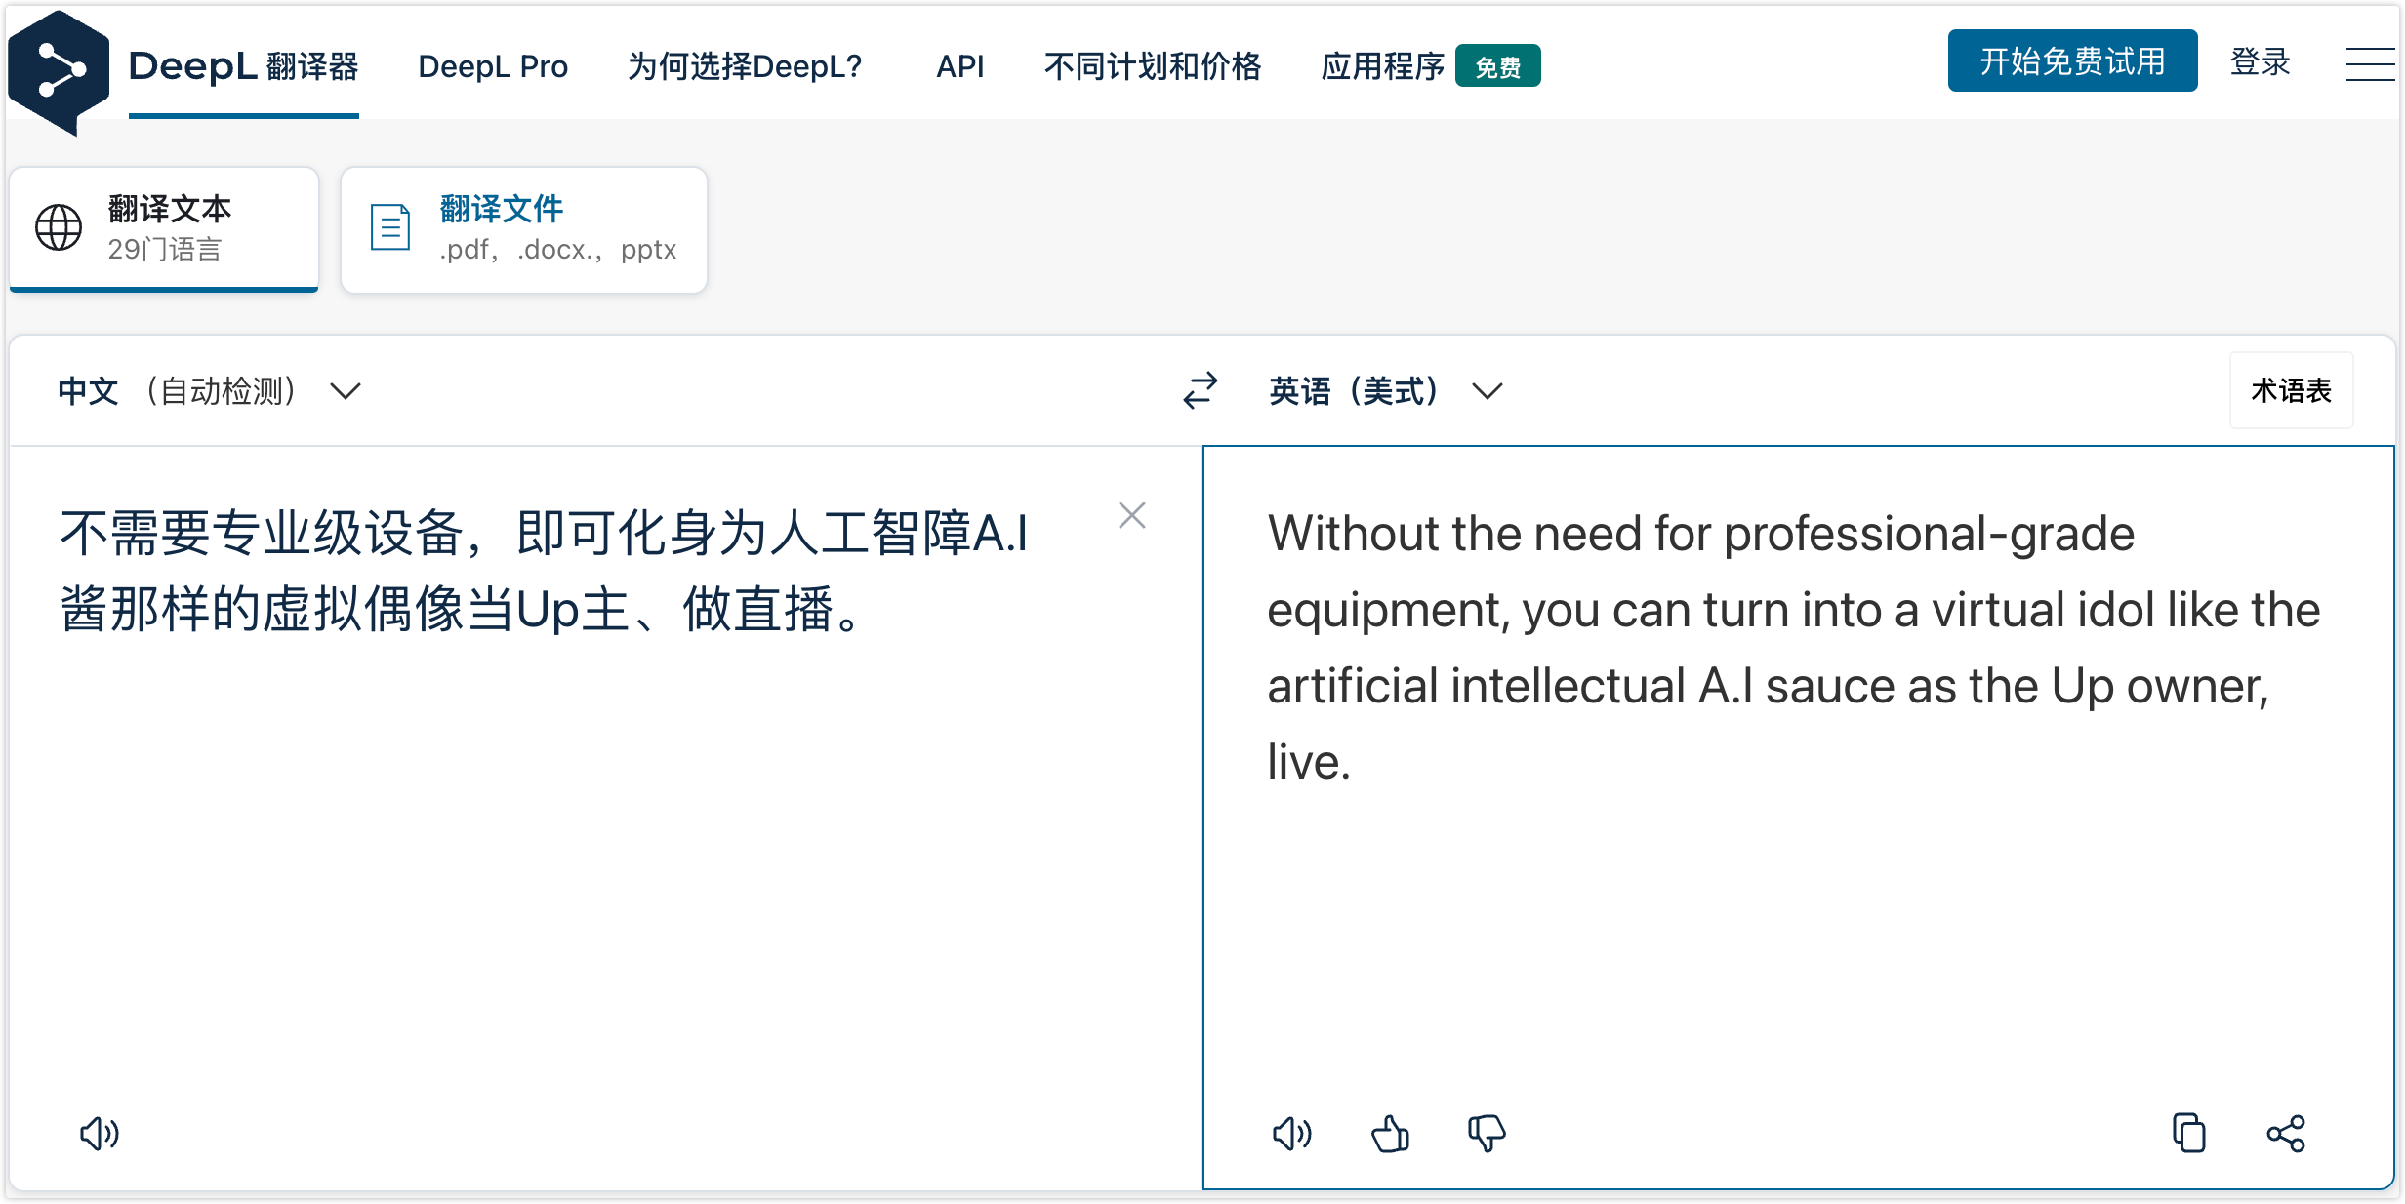Expand the target language dropdown 英语（美式）
Viewport: 2405px width, 1204px height.
[x=1385, y=391]
